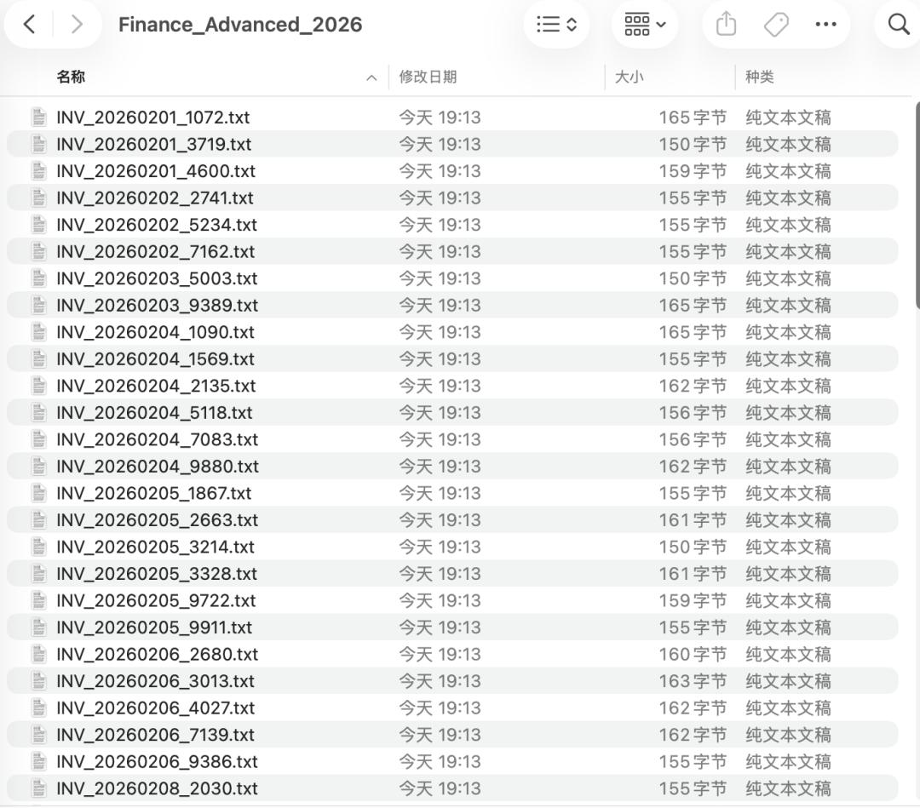
Task: Select file INV_20260206_4027.txt
Action: tap(155, 708)
